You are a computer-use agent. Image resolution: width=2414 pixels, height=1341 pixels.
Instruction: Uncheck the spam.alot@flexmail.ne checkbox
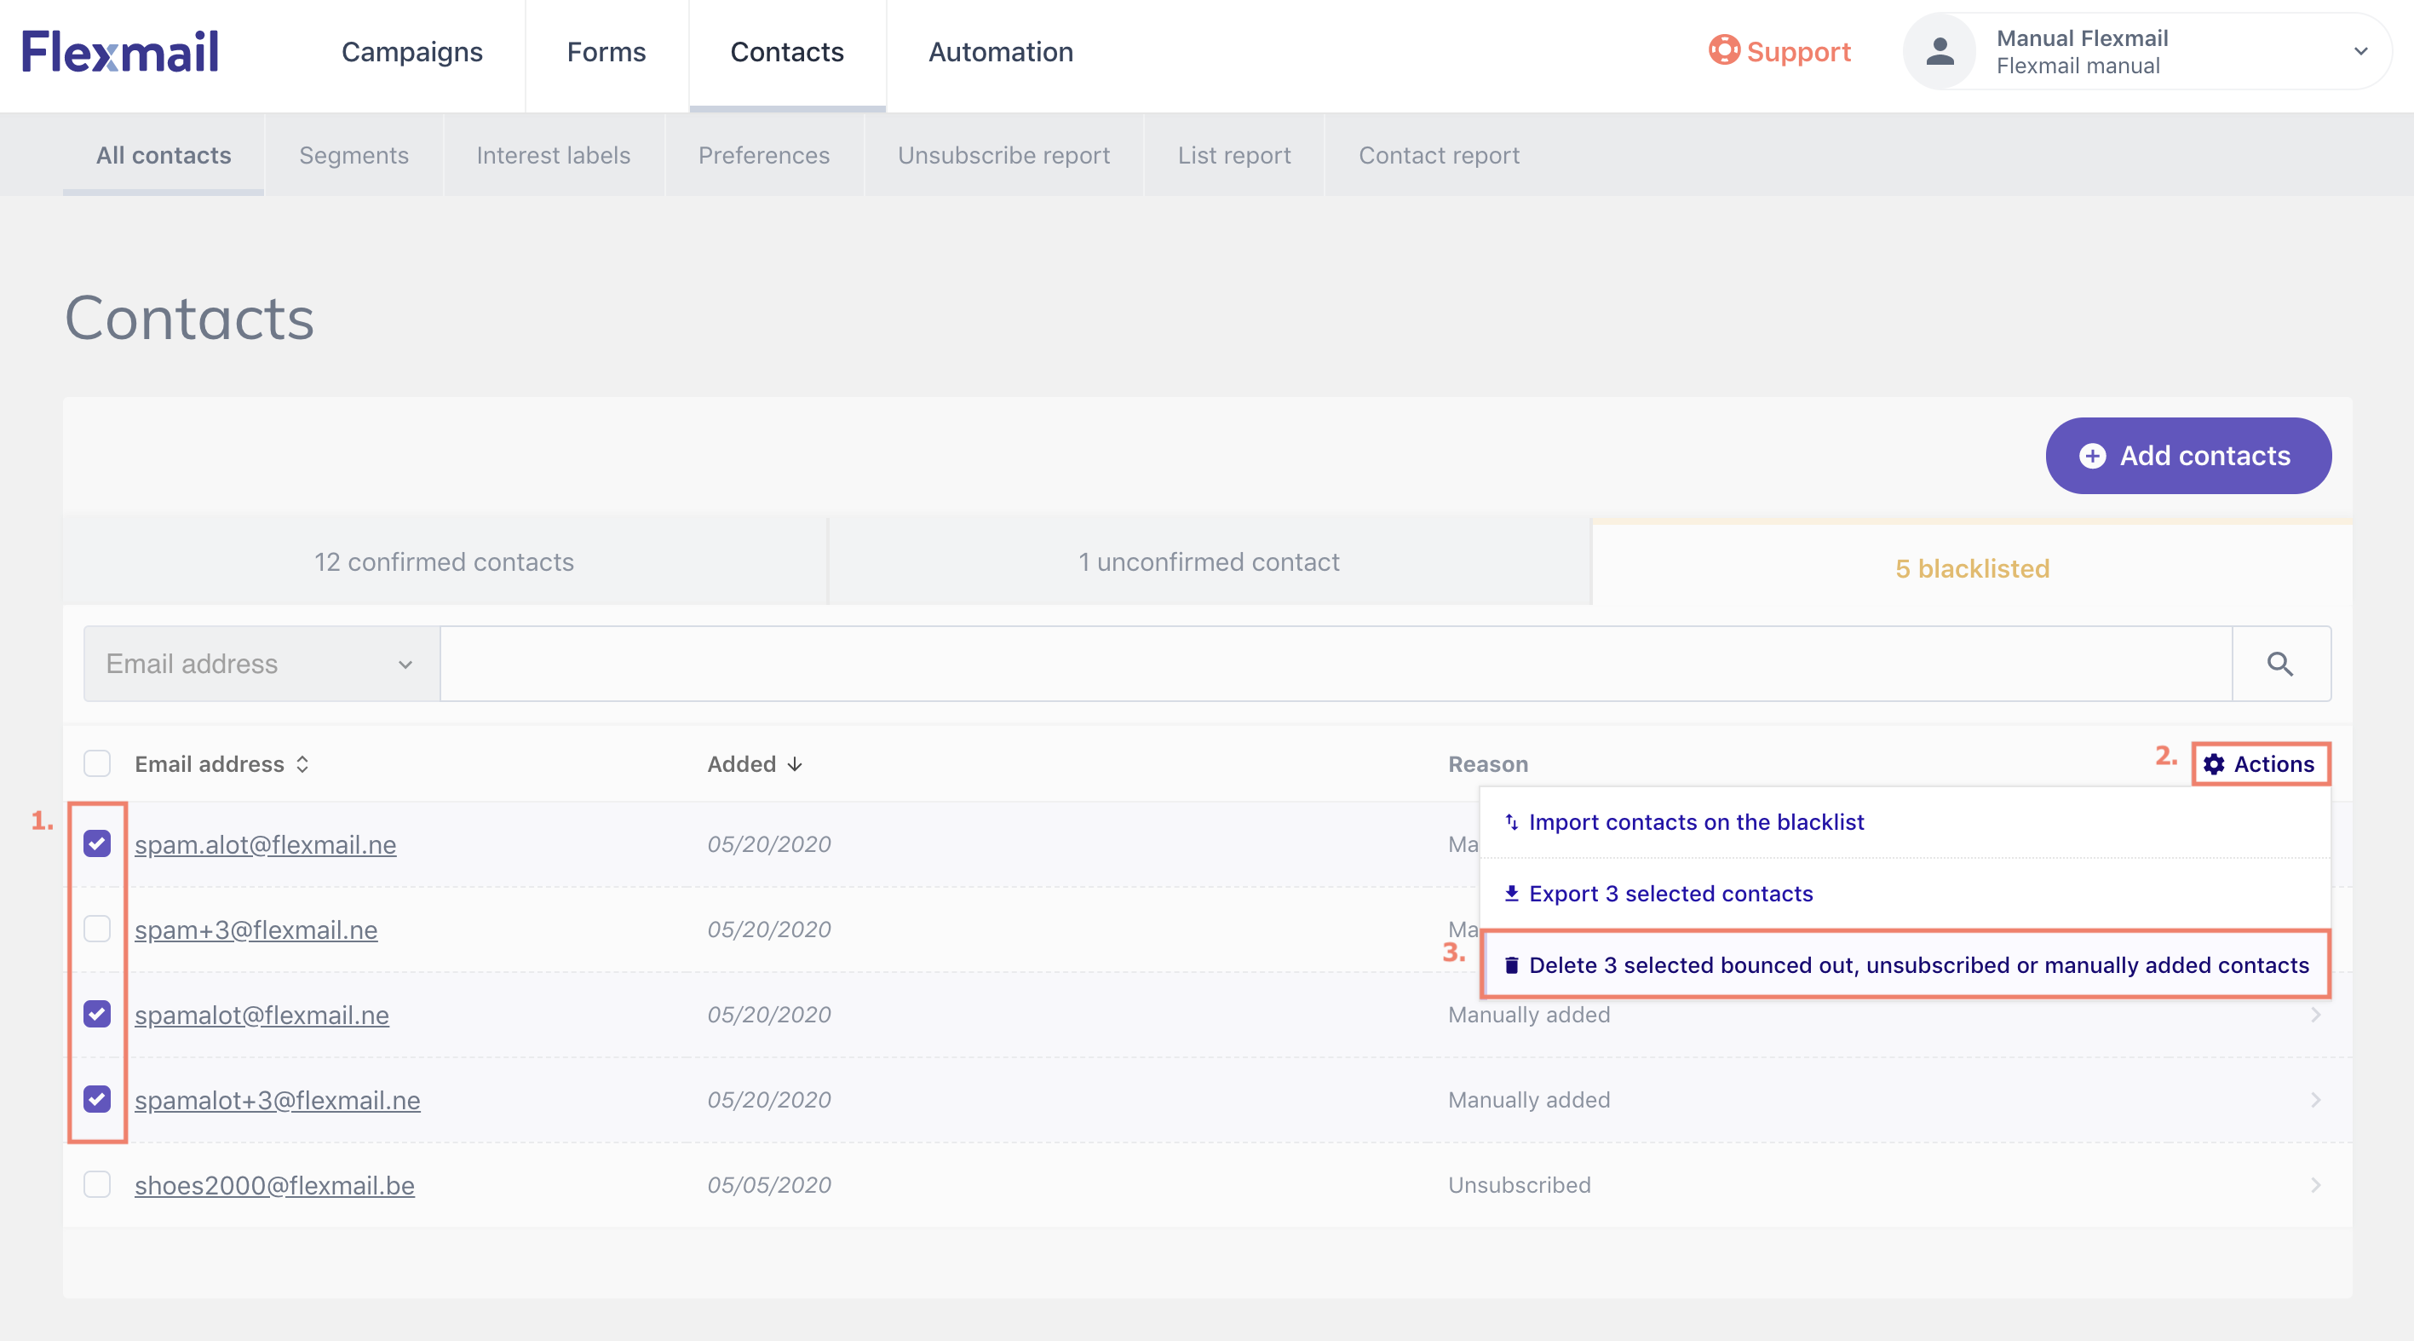(97, 844)
